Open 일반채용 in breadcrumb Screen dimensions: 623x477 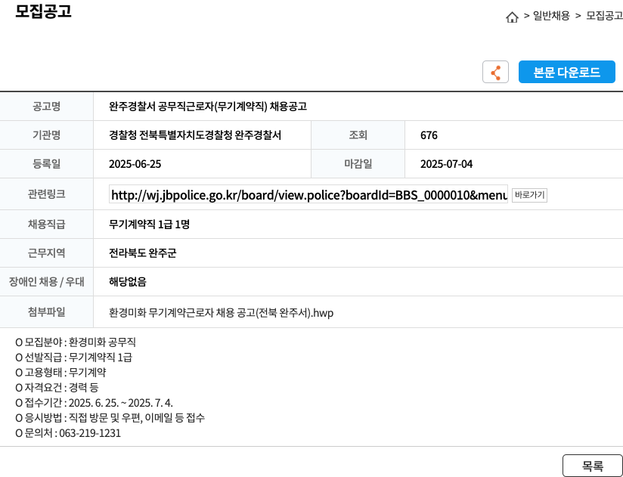click(x=551, y=16)
